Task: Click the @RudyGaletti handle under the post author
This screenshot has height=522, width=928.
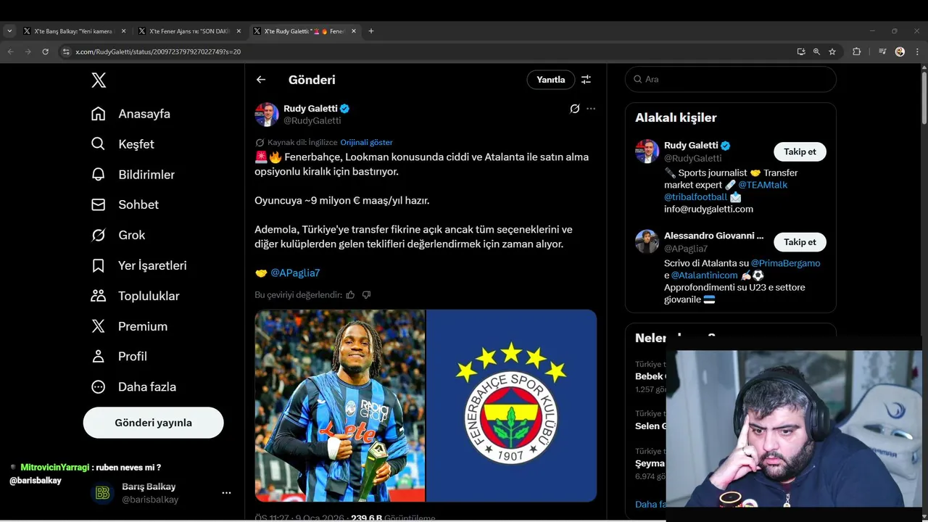Action: pos(312,120)
